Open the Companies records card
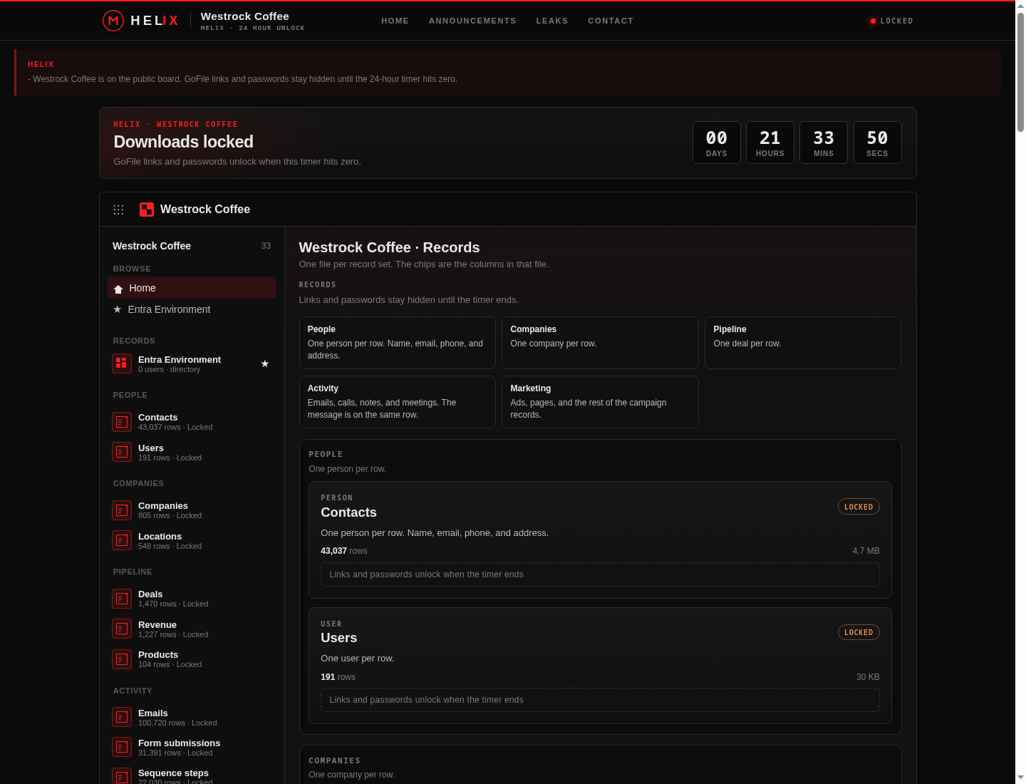 click(600, 343)
